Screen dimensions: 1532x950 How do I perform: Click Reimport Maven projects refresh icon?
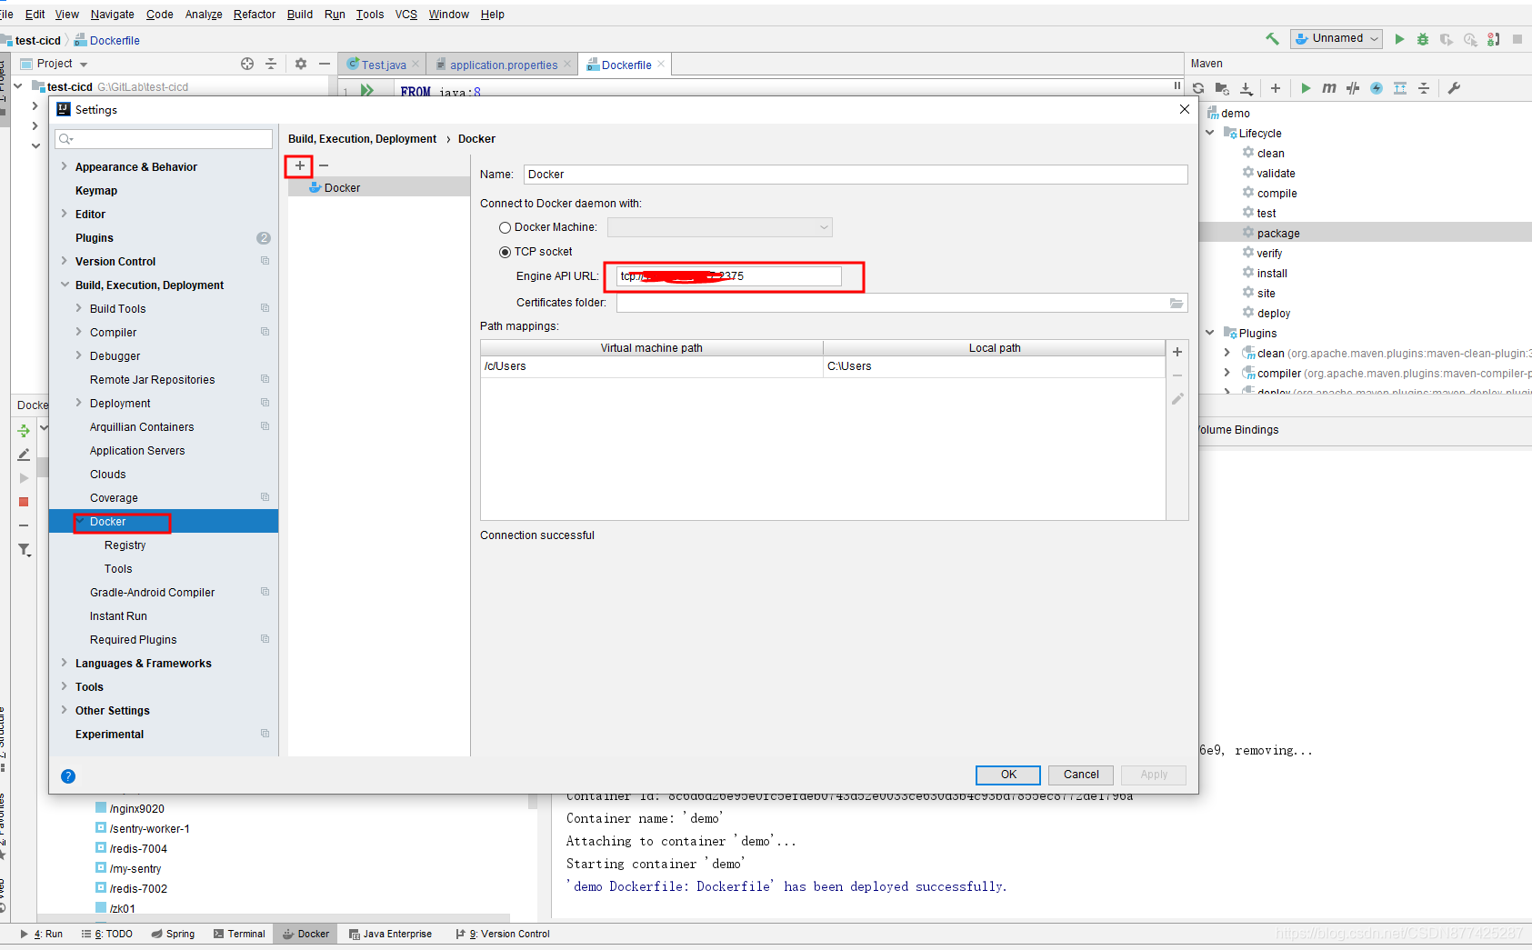tap(1198, 88)
